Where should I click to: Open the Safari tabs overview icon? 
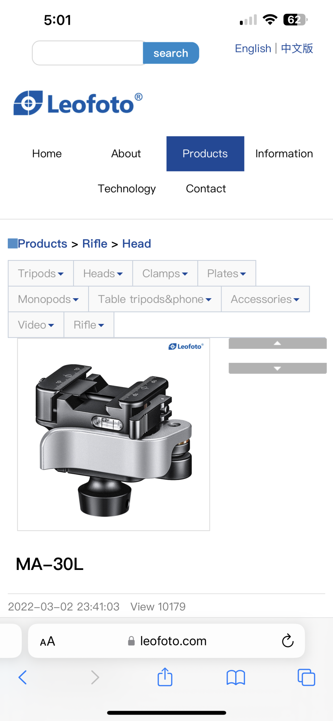306,677
